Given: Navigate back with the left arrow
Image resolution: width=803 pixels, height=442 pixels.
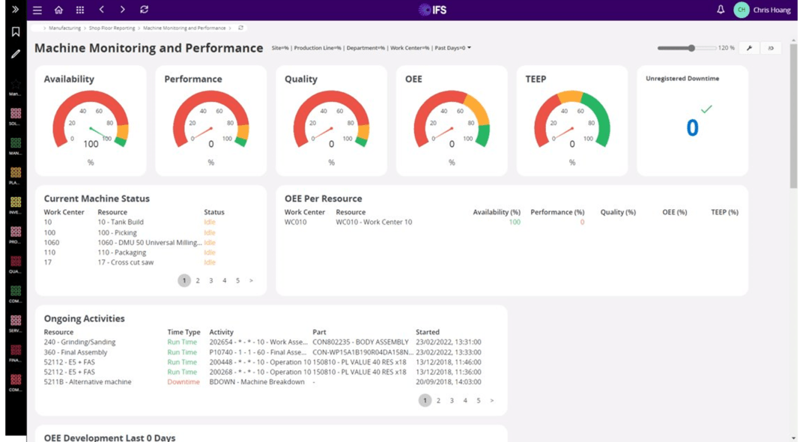Looking at the screenshot, I should (x=102, y=10).
